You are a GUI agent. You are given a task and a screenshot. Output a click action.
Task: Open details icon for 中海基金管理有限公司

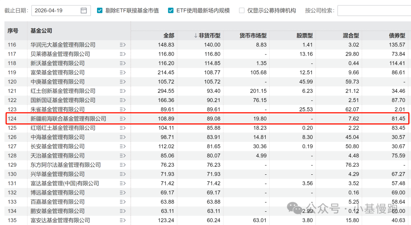click(123, 137)
